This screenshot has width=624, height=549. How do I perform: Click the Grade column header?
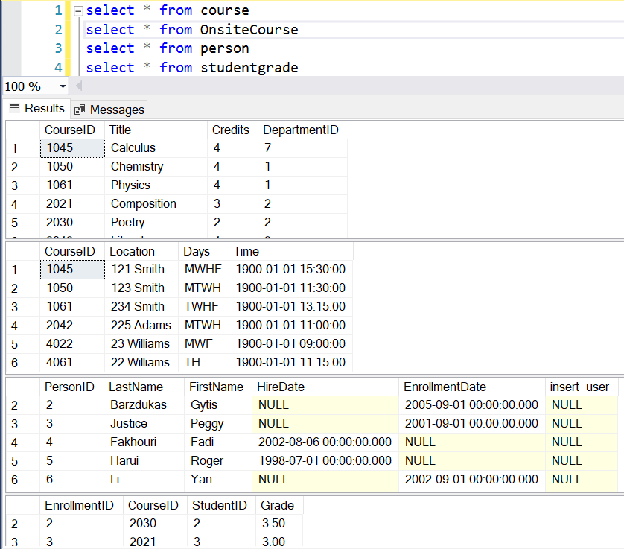coord(278,505)
